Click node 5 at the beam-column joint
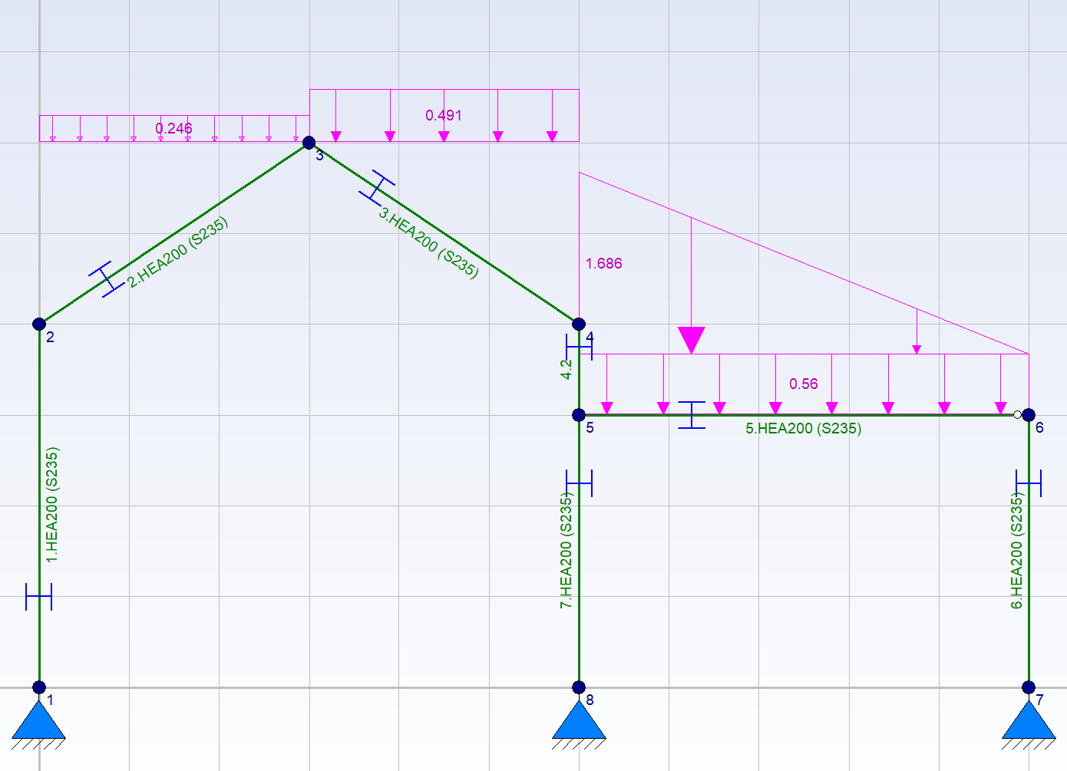Image resolution: width=1067 pixels, height=771 pixels. coord(579,415)
